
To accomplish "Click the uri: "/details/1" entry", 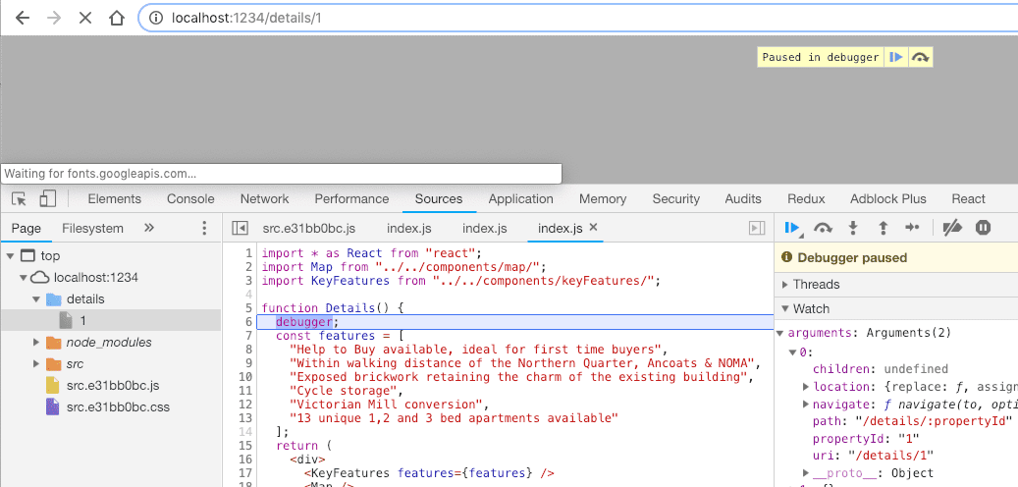I will 874,456.
